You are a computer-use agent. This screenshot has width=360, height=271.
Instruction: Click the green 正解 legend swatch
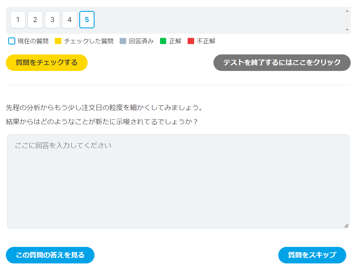click(x=163, y=41)
